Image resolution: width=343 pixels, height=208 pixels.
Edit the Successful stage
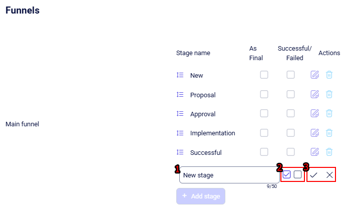click(314, 152)
